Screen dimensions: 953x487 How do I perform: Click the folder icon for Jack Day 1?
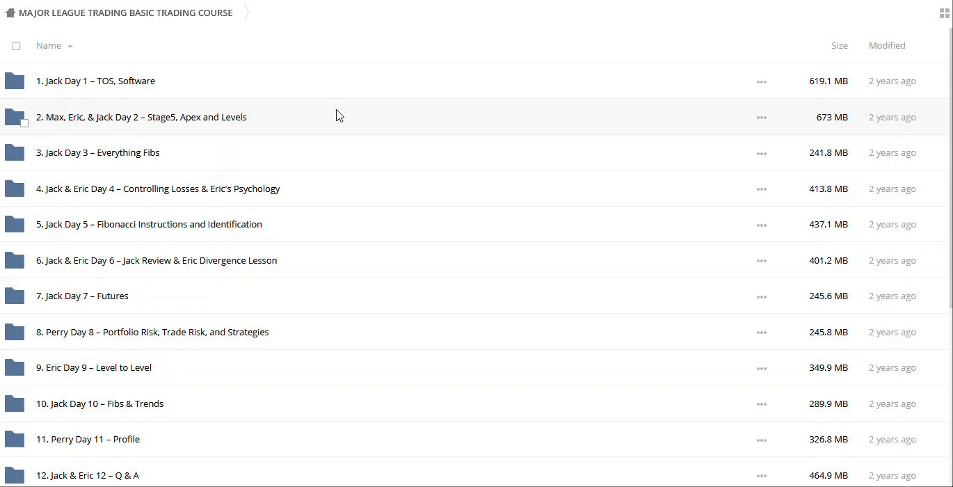click(x=15, y=81)
